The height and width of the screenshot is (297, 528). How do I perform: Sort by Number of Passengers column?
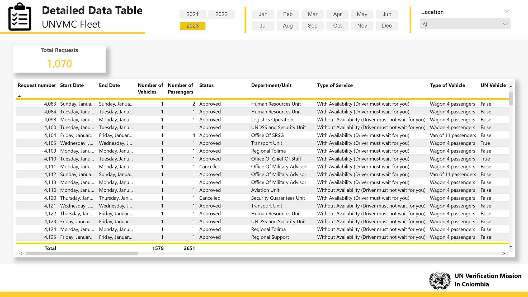181,88
